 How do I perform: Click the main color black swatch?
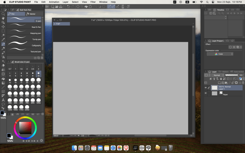[2, 113]
